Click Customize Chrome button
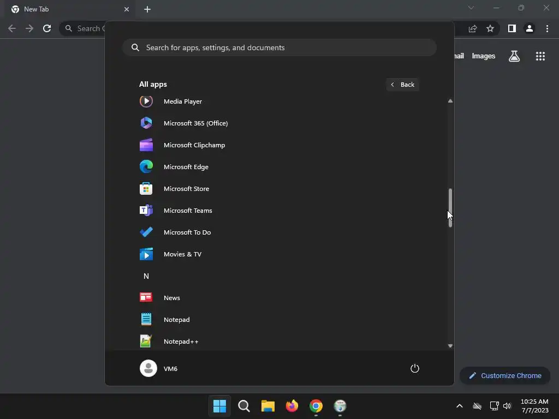The width and height of the screenshot is (559, 419). point(505,375)
